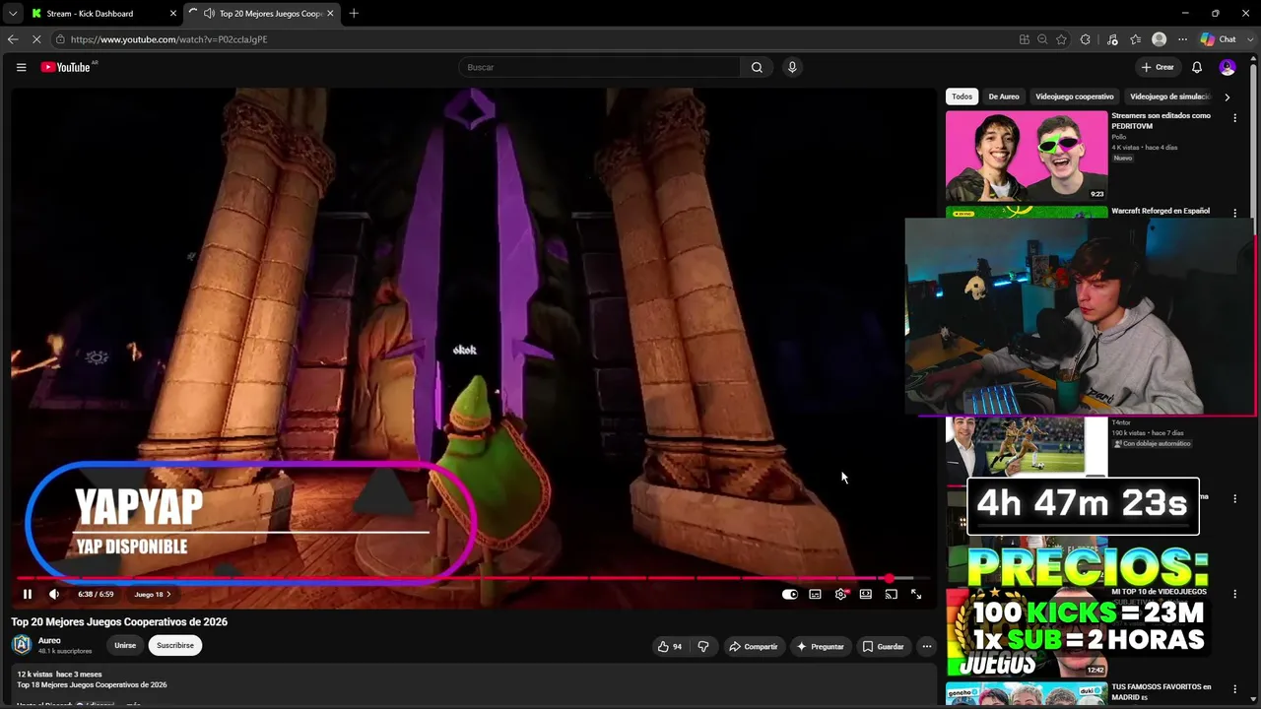The width and height of the screenshot is (1261, 709).
Task: Open YouTube notifications bell
Action: (x=1197, y=67)
